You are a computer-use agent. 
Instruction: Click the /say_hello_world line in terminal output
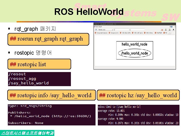click(x=28, y=83)
